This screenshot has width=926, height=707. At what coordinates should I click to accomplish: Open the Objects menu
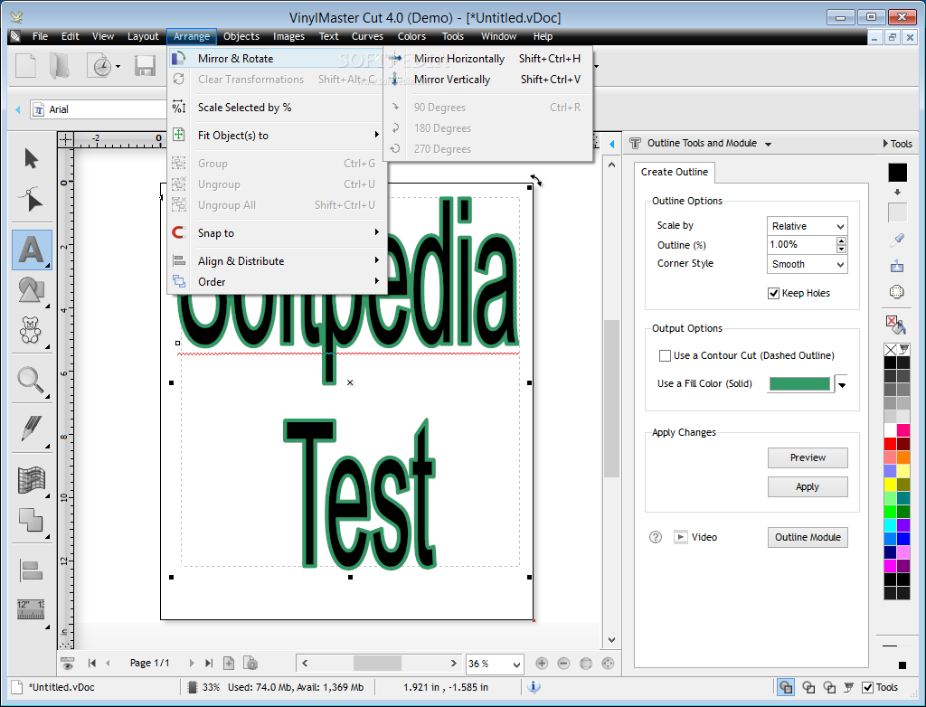(241, 36)
